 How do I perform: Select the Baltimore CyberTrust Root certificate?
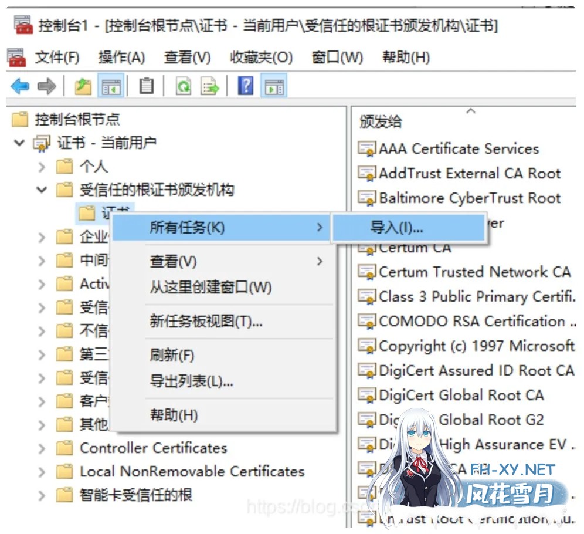(x=469, y=198)
